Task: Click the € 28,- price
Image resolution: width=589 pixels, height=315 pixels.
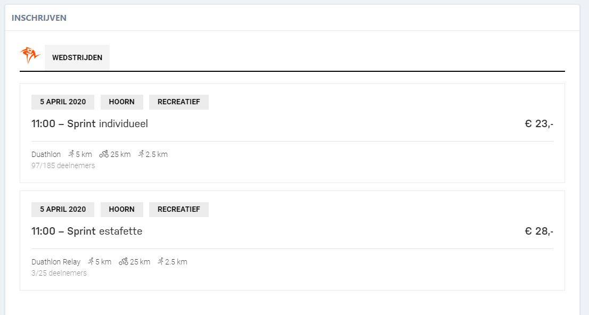Action: tap(539, 231)
